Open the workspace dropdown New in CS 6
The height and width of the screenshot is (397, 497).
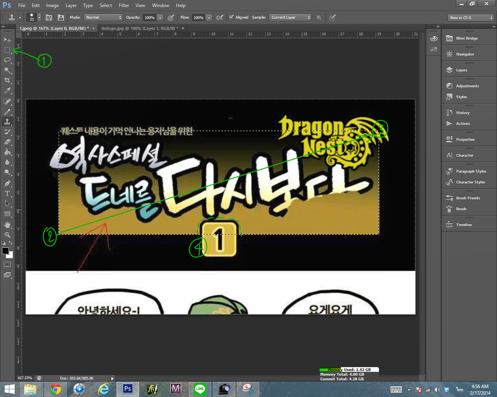[471, 18]
